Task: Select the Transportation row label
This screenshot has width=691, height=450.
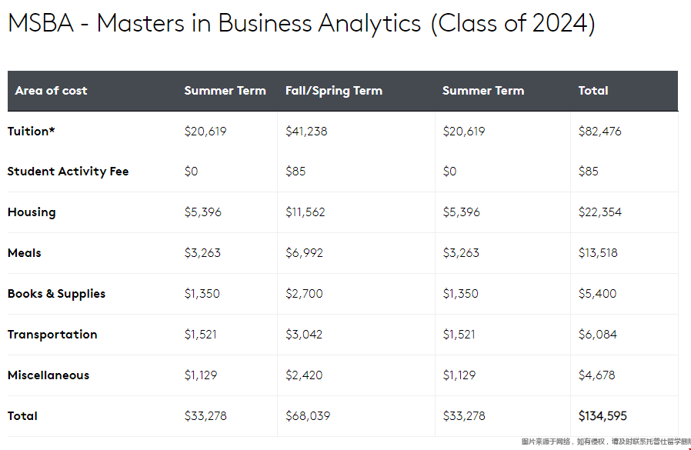Action: tap(52, 335)
